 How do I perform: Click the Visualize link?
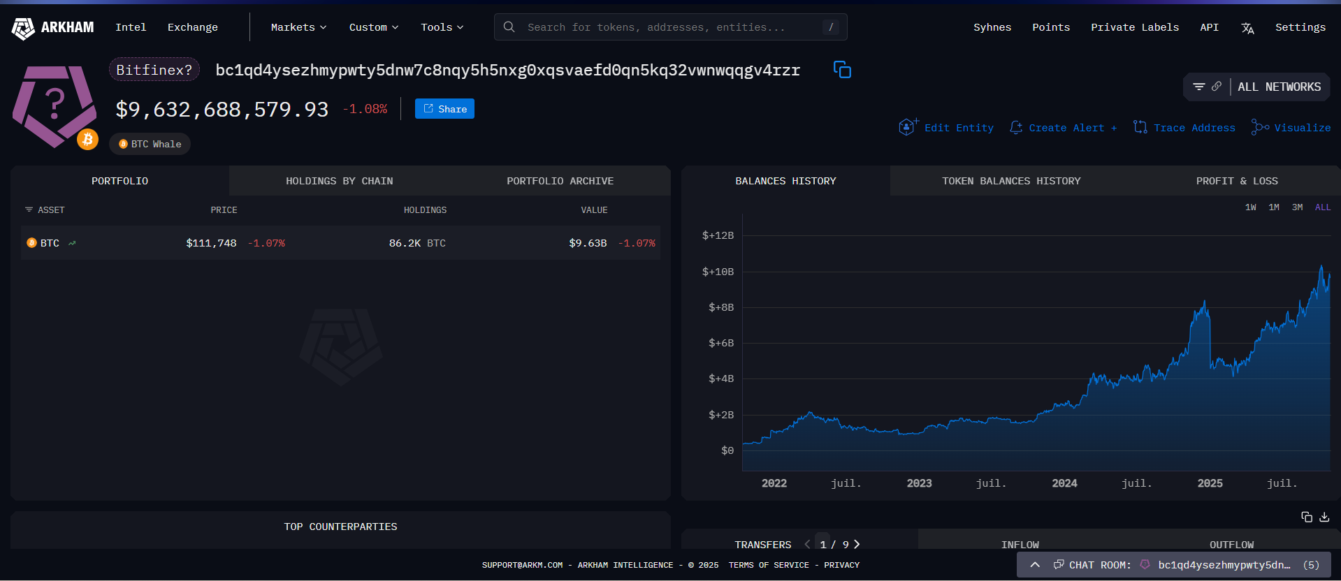pyautogui.click(x=1303, y=128)
